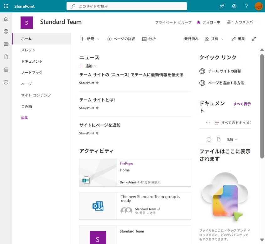The image size is (265, 244).
Task: Select ホーム in the site navigation
Action: (x=42, y=39)
